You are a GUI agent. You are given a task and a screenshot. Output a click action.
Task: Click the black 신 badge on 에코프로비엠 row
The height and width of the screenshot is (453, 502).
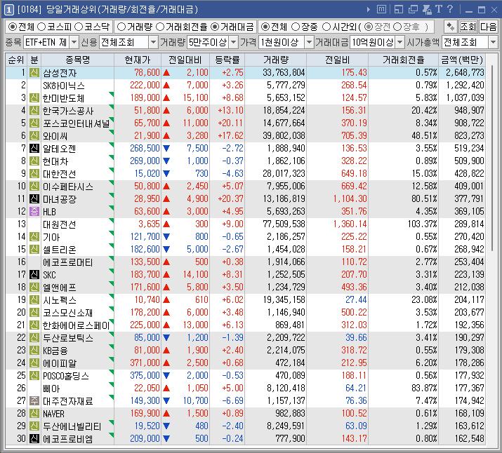tap(34, 438)
